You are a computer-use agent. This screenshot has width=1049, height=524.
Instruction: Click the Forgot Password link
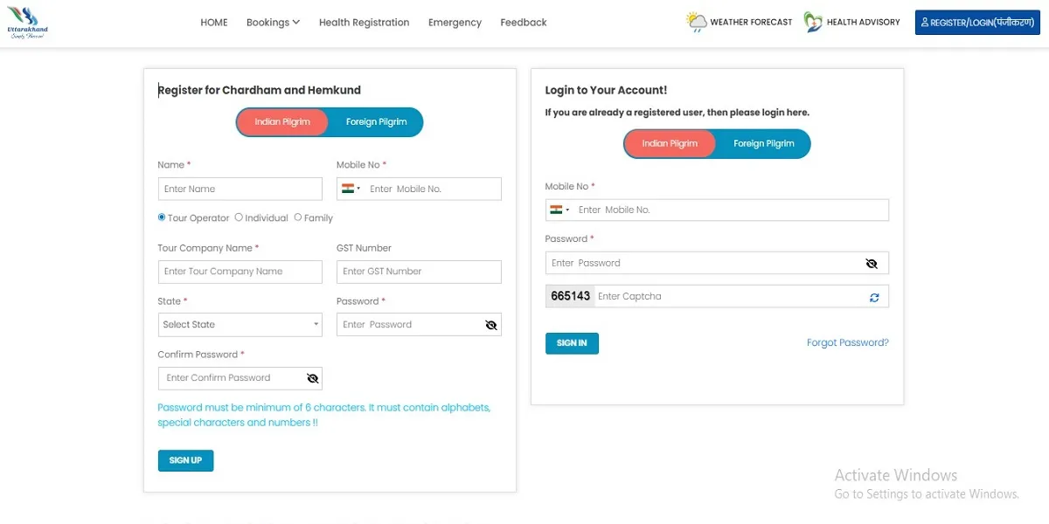847,343
